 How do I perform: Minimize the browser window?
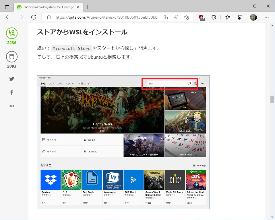tap(242, 6)
